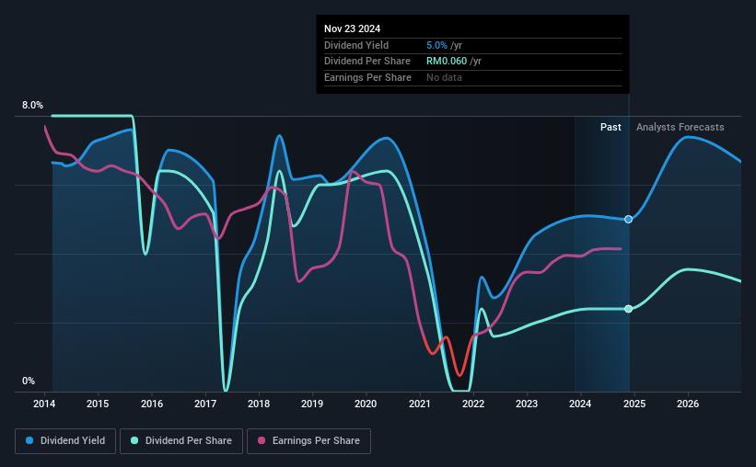Click the blue Dividend Yield legend dot
This screenshot has height=467, width=756.
tap(29, 440)
